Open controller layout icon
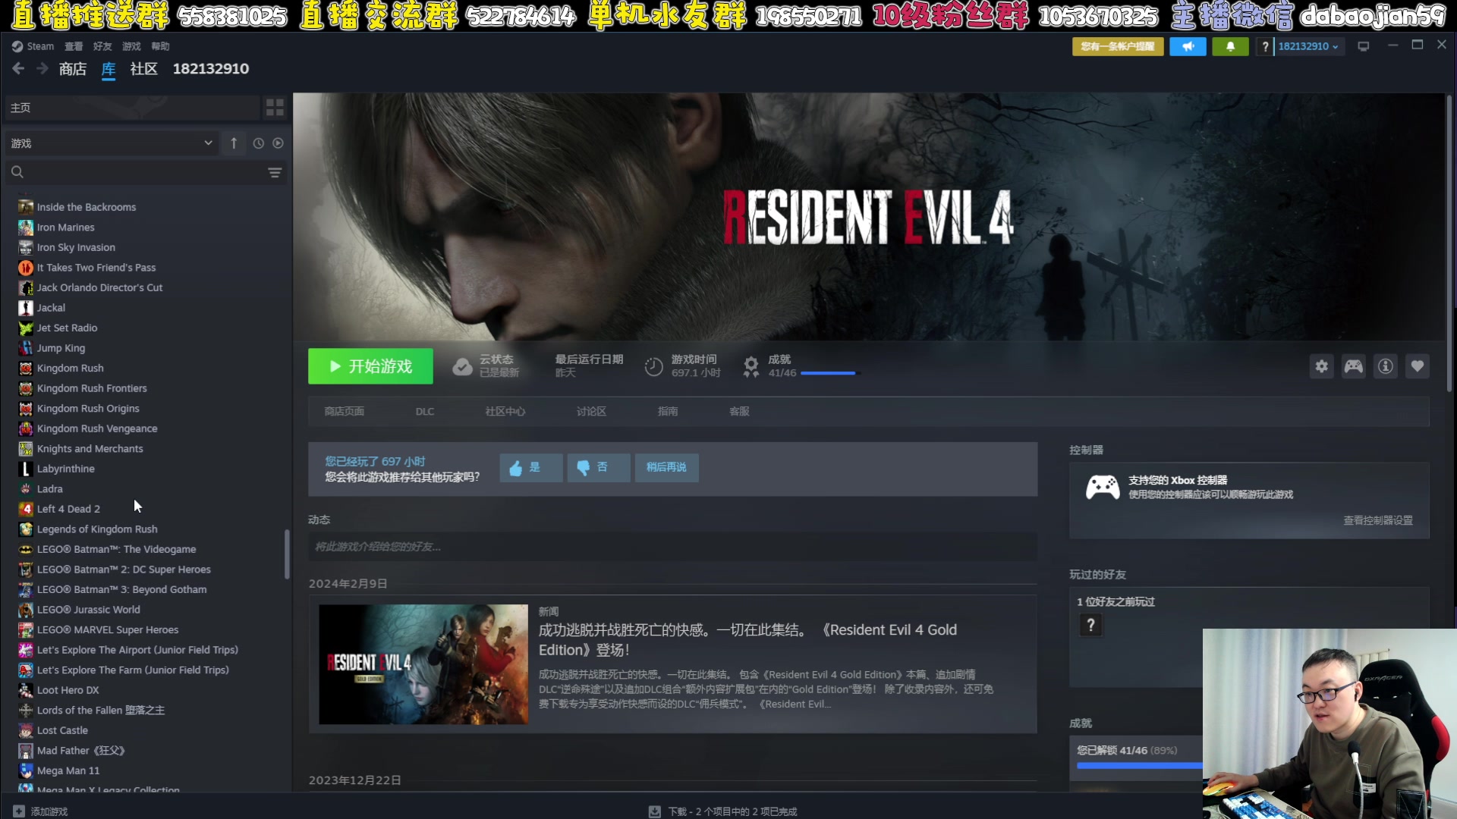 tap(1353, 367)
